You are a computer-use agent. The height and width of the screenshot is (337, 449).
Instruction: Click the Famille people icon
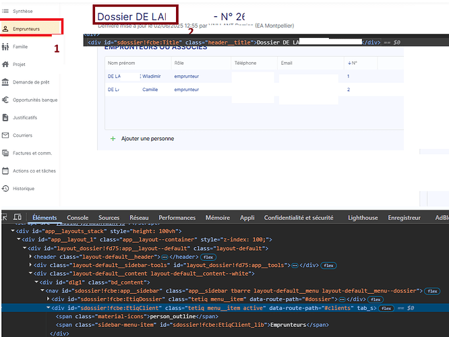(x=5, y=47)
